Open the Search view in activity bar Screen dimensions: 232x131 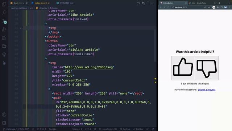pos(4,12)
